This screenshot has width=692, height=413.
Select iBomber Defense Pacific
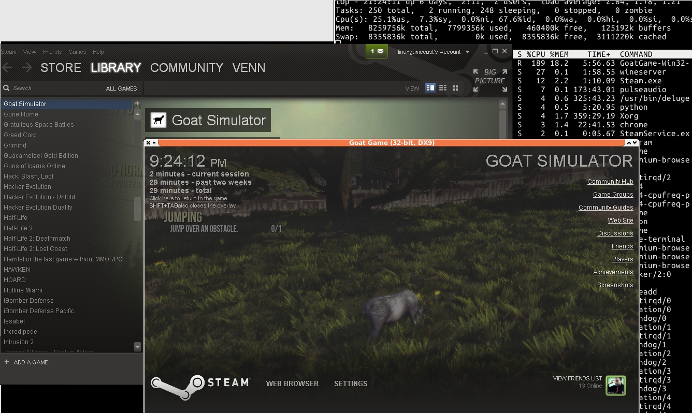click(x=67, y=311)
